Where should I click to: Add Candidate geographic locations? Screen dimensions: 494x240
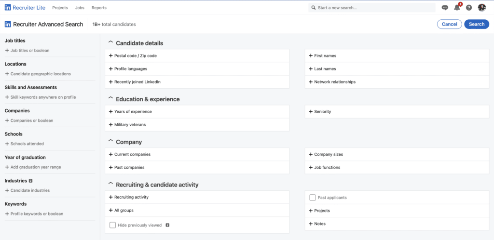38,74
